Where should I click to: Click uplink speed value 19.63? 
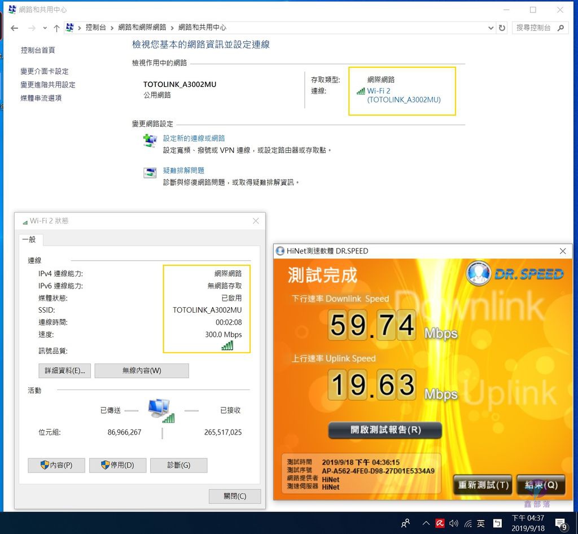tap(372, 385)
